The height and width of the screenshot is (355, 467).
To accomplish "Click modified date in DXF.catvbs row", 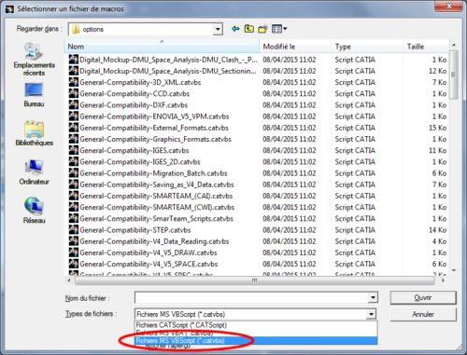I will pyautogui.click(x=290, y=105).
